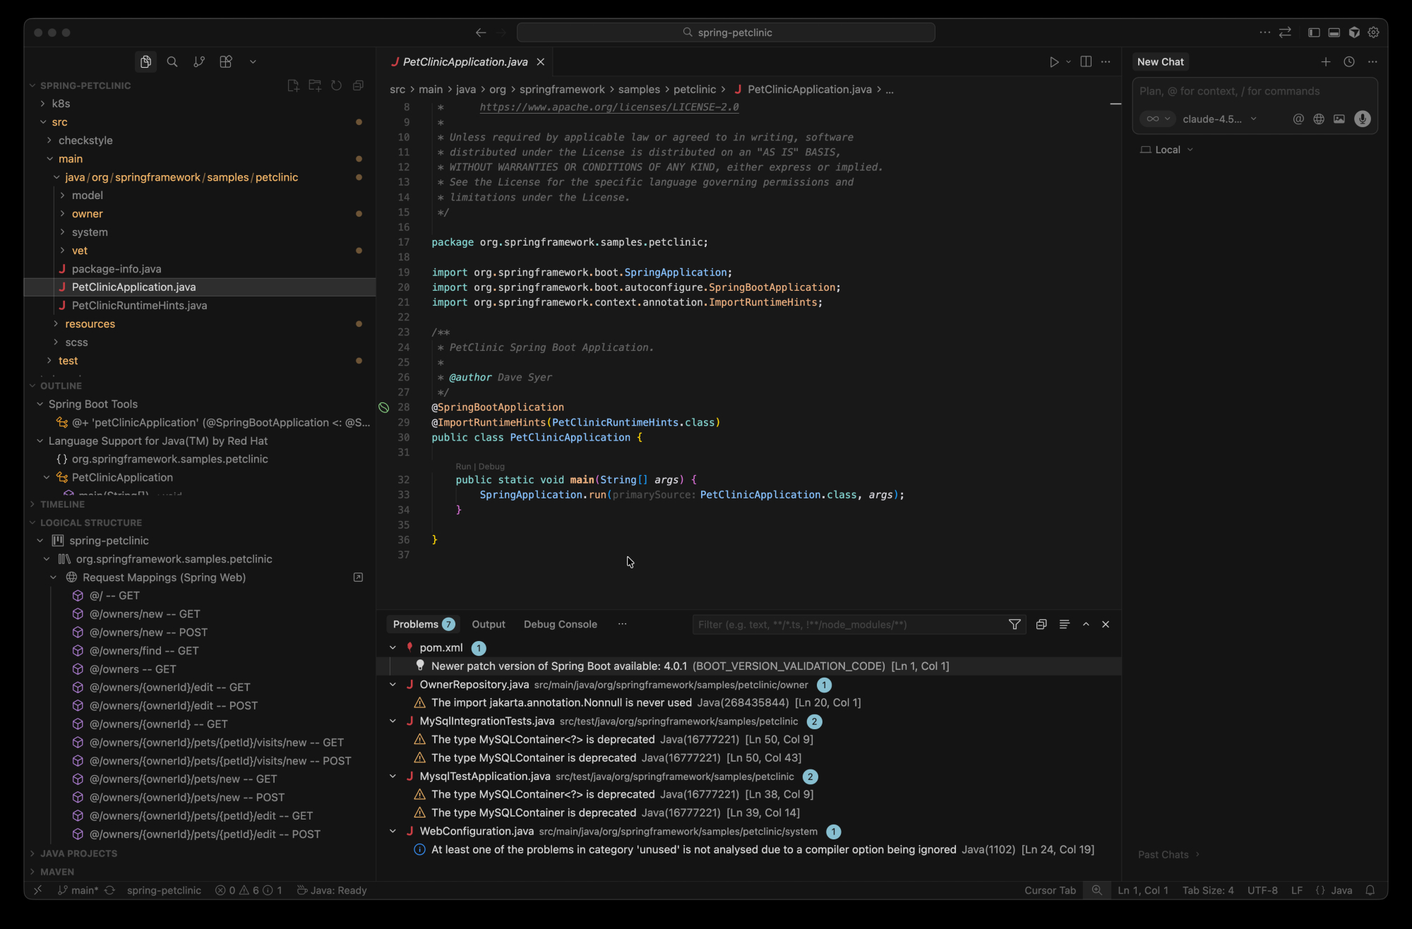Open the Source Control view icon
Screen dimensions: 1412x929
[199, 62]
